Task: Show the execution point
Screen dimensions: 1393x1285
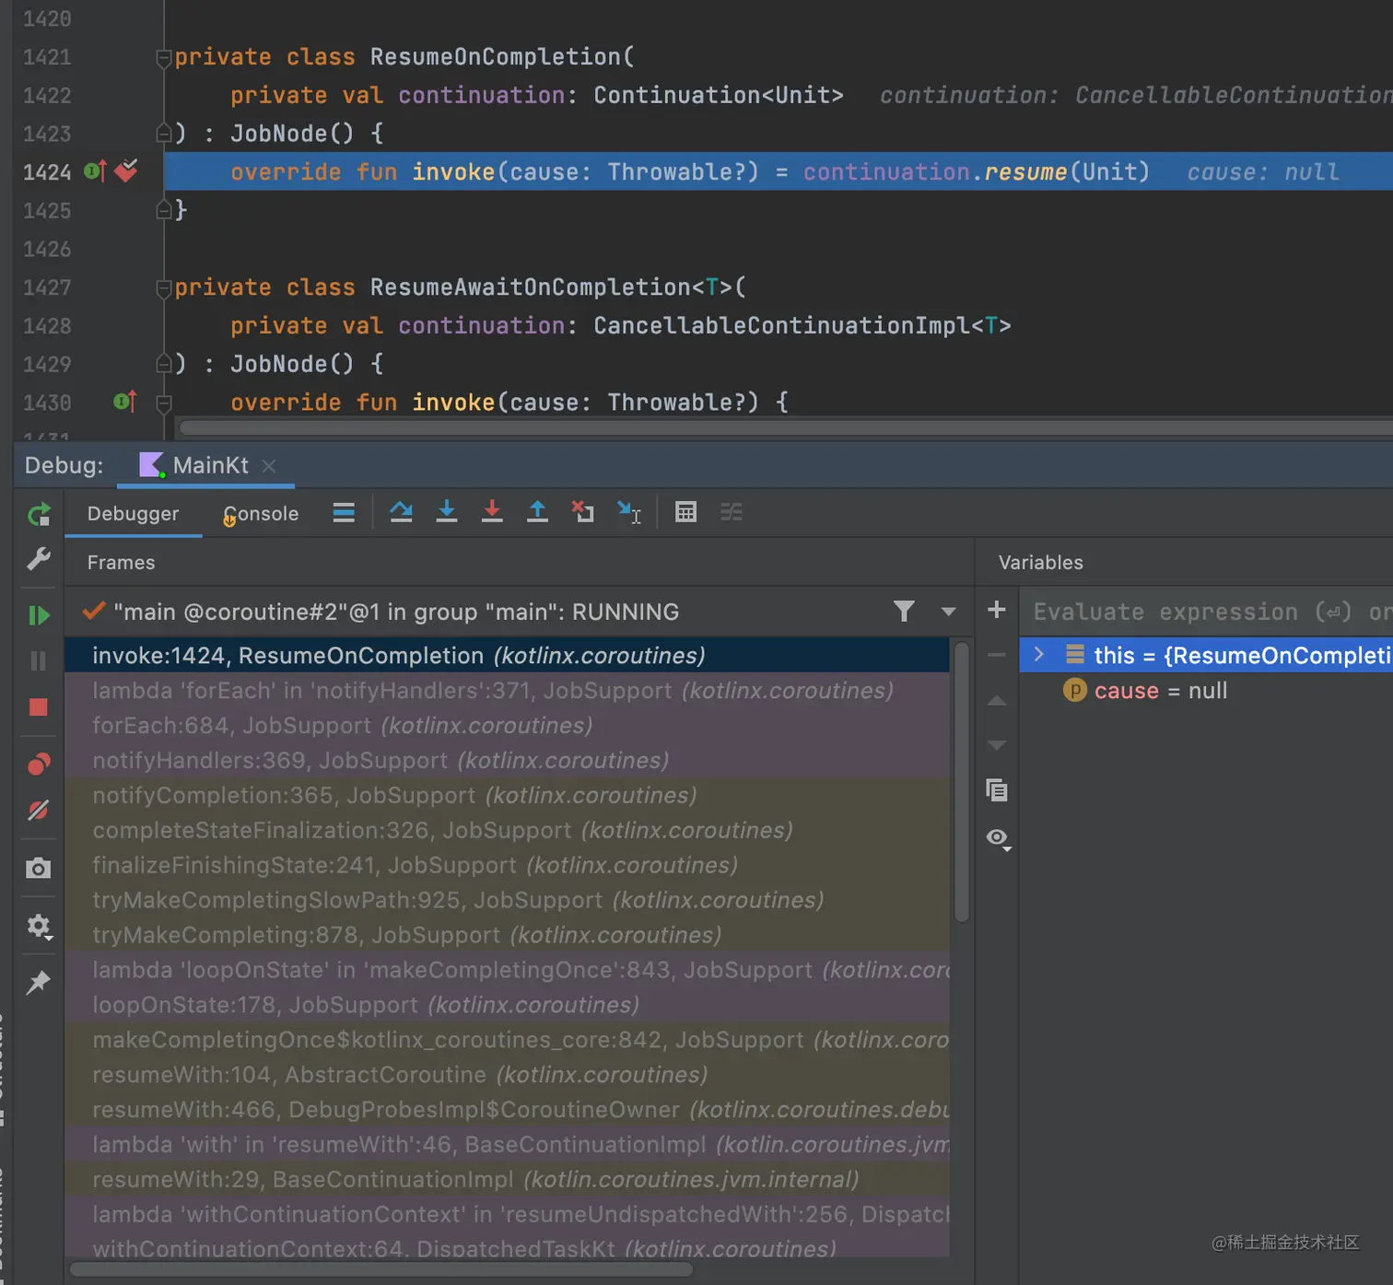Action: point(344,513)
